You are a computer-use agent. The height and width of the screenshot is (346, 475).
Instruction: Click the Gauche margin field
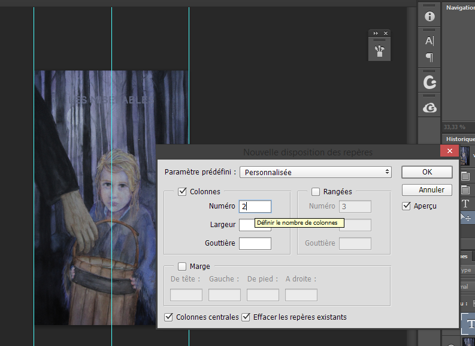pyautogui.click(x=225, y=295)
